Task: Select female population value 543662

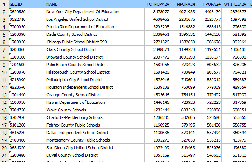Action: 212,156
